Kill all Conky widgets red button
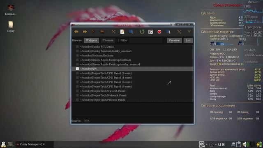 [159, 32]
